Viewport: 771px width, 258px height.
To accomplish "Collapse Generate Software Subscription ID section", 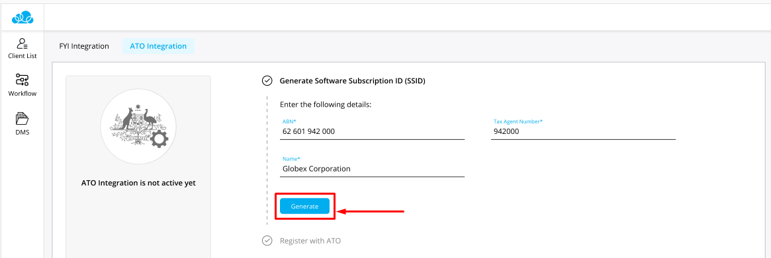I will pyautogui.click(x=352, y=81).
